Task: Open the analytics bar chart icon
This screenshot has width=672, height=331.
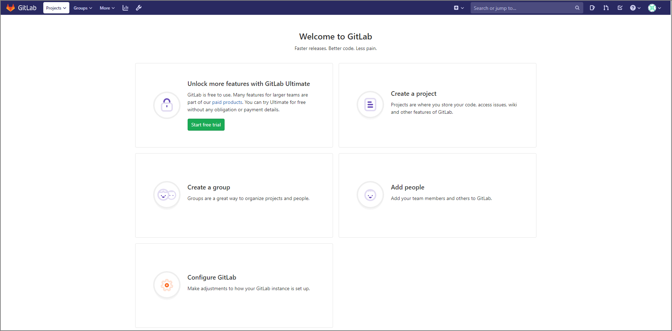Action: tap(125, 8)
